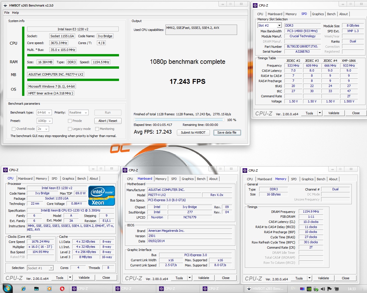Click the Run benchmark button
This screenshot has height=293, width=367.
(x=108, y=113)
